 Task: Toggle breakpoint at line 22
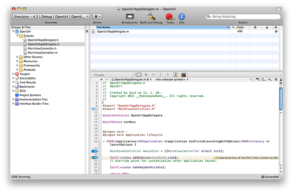pyautogui.click(x=95, y=151)
